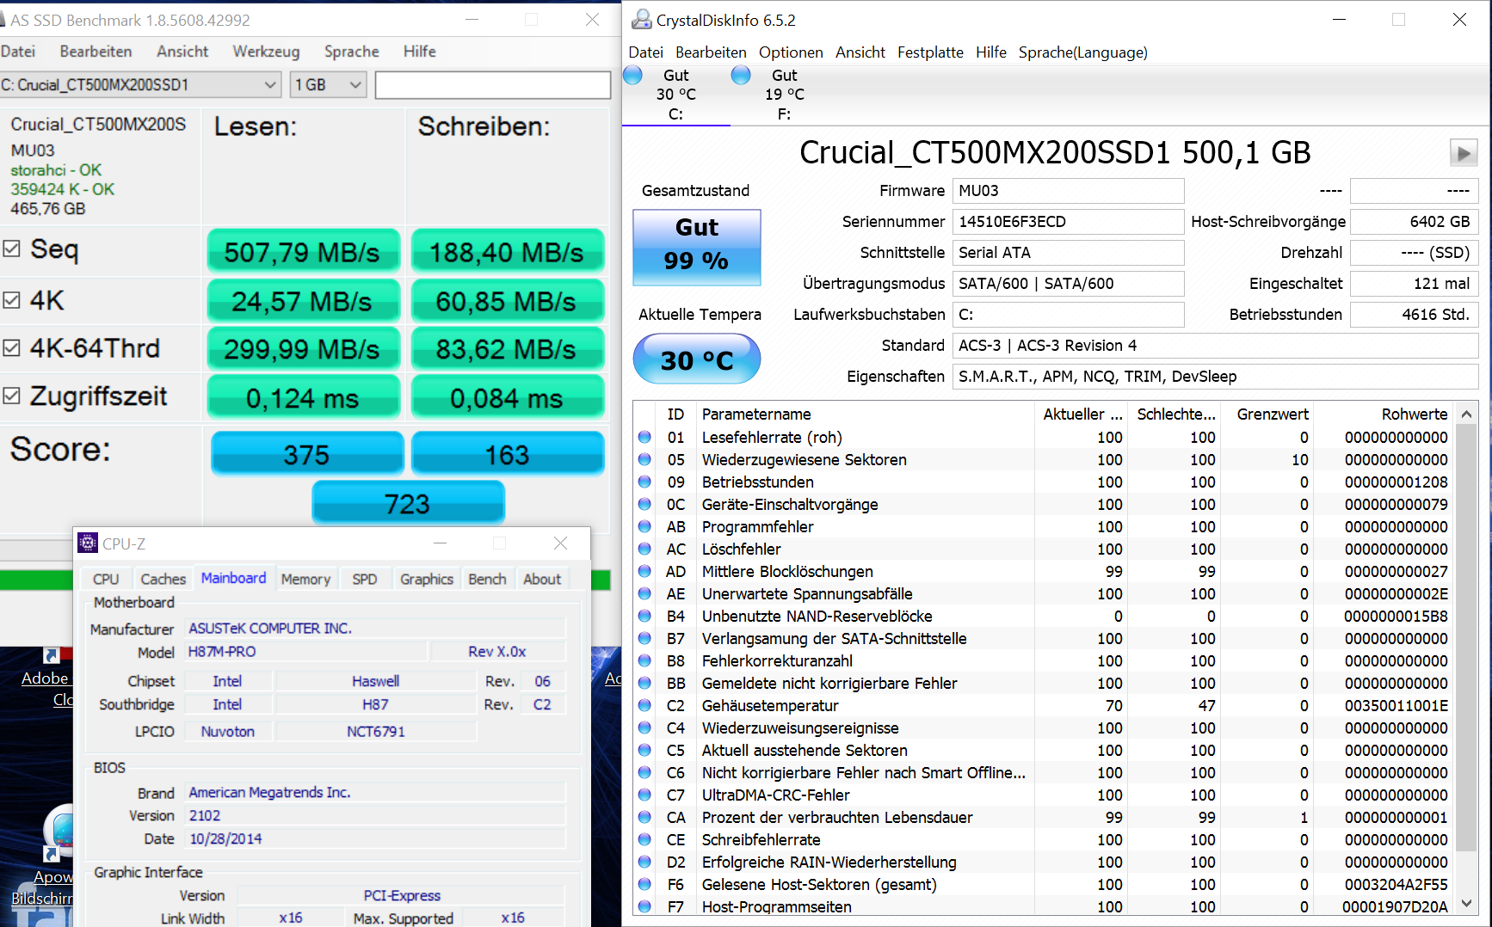The width and height of the screenshot is (1492, 927).
Task: Click the Firmware field showing MU03
Action: click(1068, 191)
